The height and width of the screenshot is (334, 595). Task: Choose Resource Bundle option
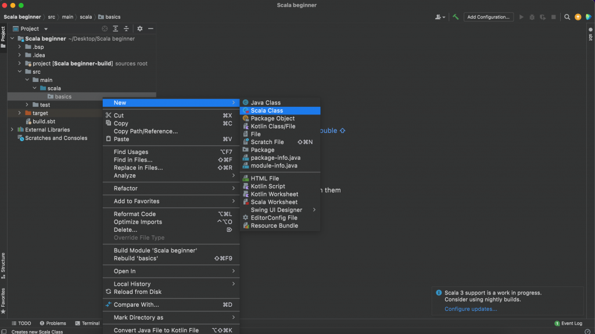[x=280, y=225]
